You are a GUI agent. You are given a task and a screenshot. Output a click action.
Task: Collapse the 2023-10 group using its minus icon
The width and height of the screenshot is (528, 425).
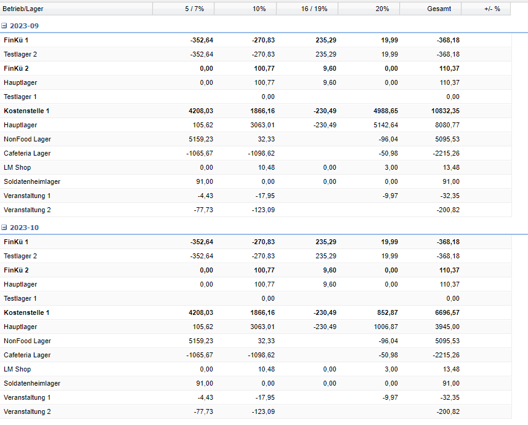coord(4,228)
